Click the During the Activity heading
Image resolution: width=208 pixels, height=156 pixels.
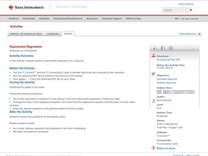pos(22,82)
